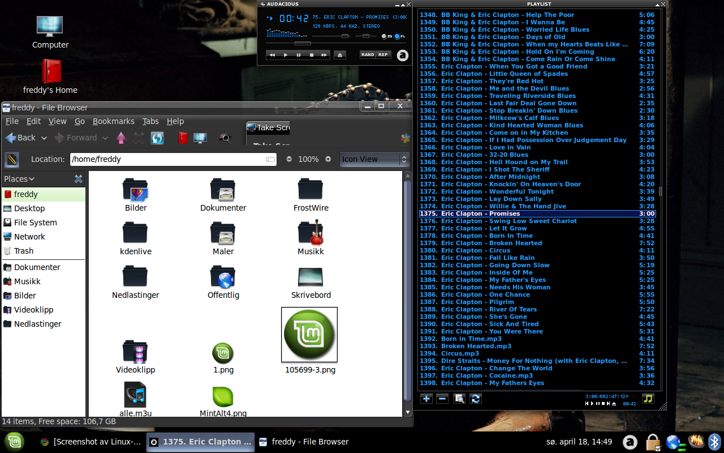Toggle the EQ equalizer button in Audacious
Viewport: 724px width, 453px height.
point(387,36)
